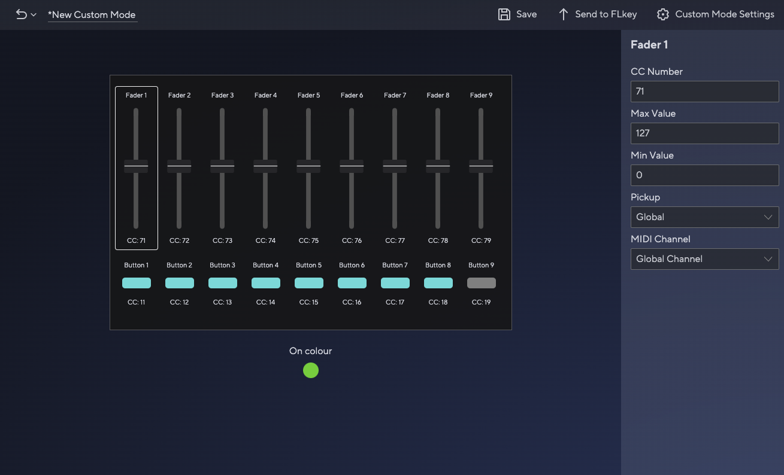784x475 pixels.
Task: Click the CC: 16 label under Button 6
Action: pos(352,302)
